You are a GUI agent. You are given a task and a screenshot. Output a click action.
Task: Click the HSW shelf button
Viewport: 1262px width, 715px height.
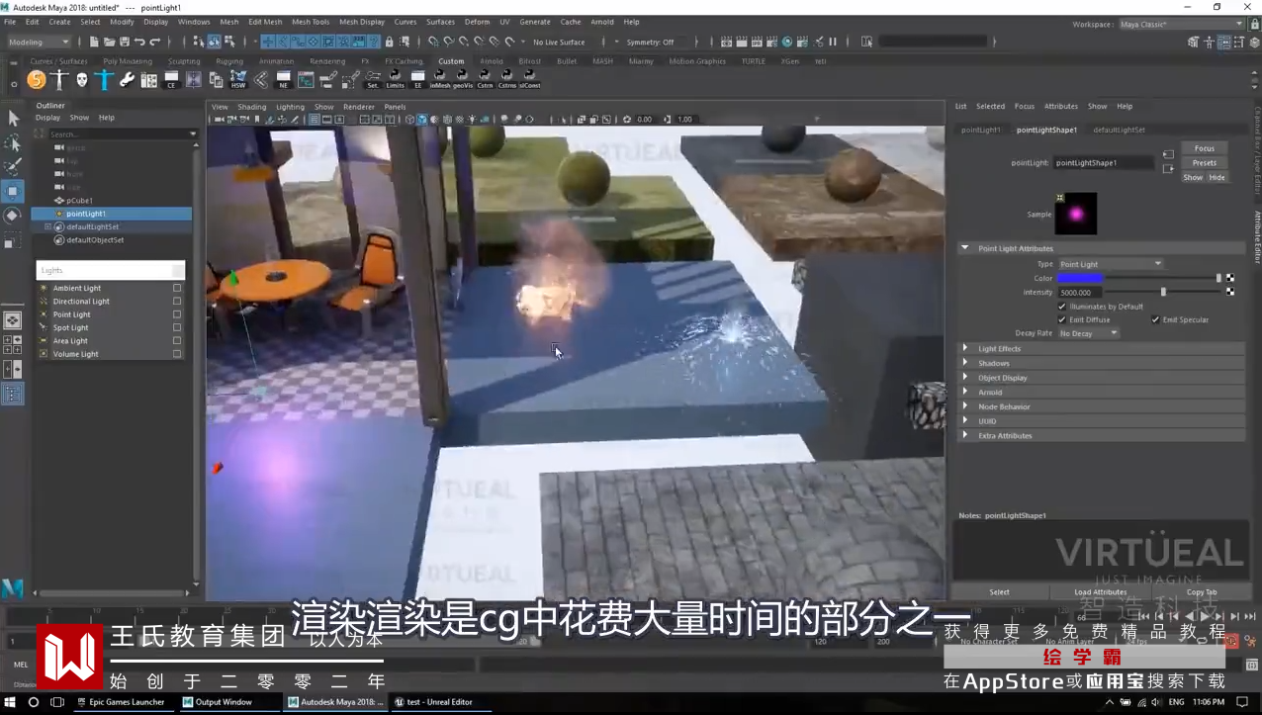[x=238, y=80]
